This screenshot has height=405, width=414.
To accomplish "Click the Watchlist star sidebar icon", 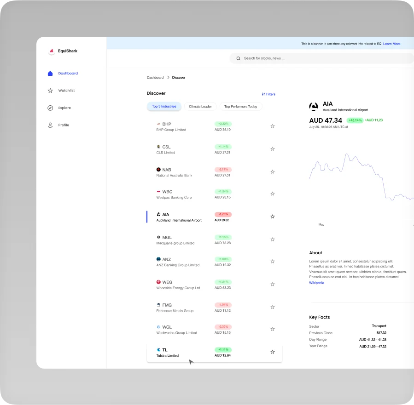I will [50, 91].
